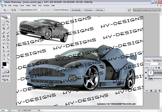The image size is (162, 112).
Task: Toggle lock transparent pixels
Action: (151, 68)
